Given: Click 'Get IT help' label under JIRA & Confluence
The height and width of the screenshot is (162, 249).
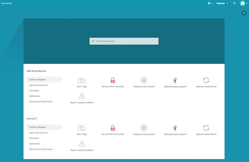Looking at the screenshot, I should pos(82,87).
